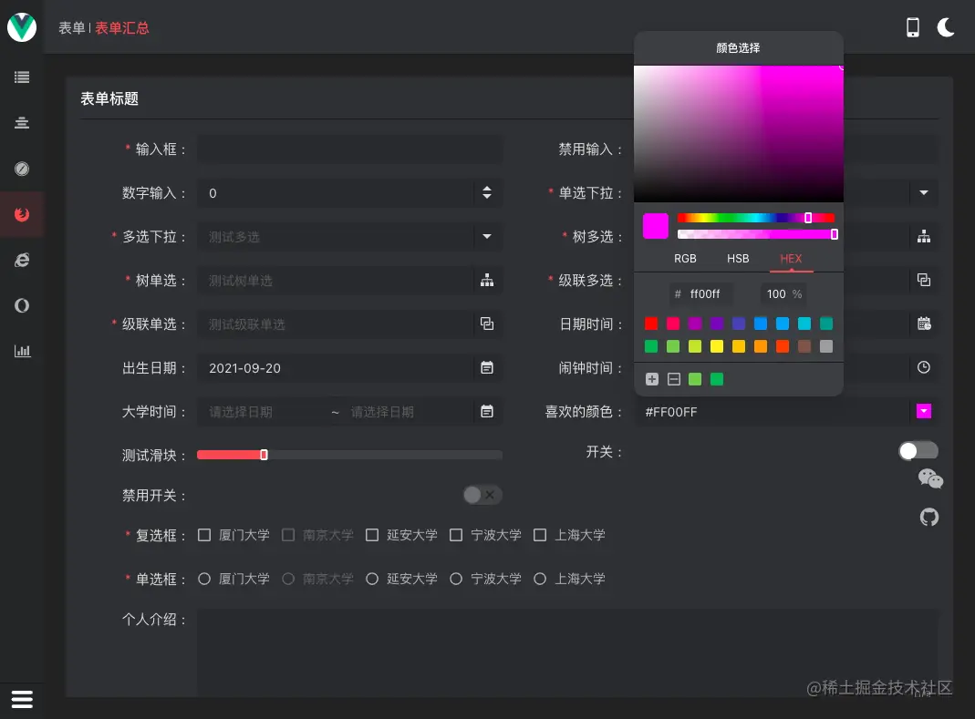Open the WeChat icon on the right edge

click(x=929, y=478)
